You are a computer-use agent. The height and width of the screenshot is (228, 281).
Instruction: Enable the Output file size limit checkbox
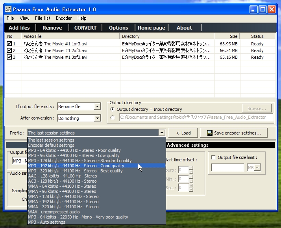(x=213, y=157)
